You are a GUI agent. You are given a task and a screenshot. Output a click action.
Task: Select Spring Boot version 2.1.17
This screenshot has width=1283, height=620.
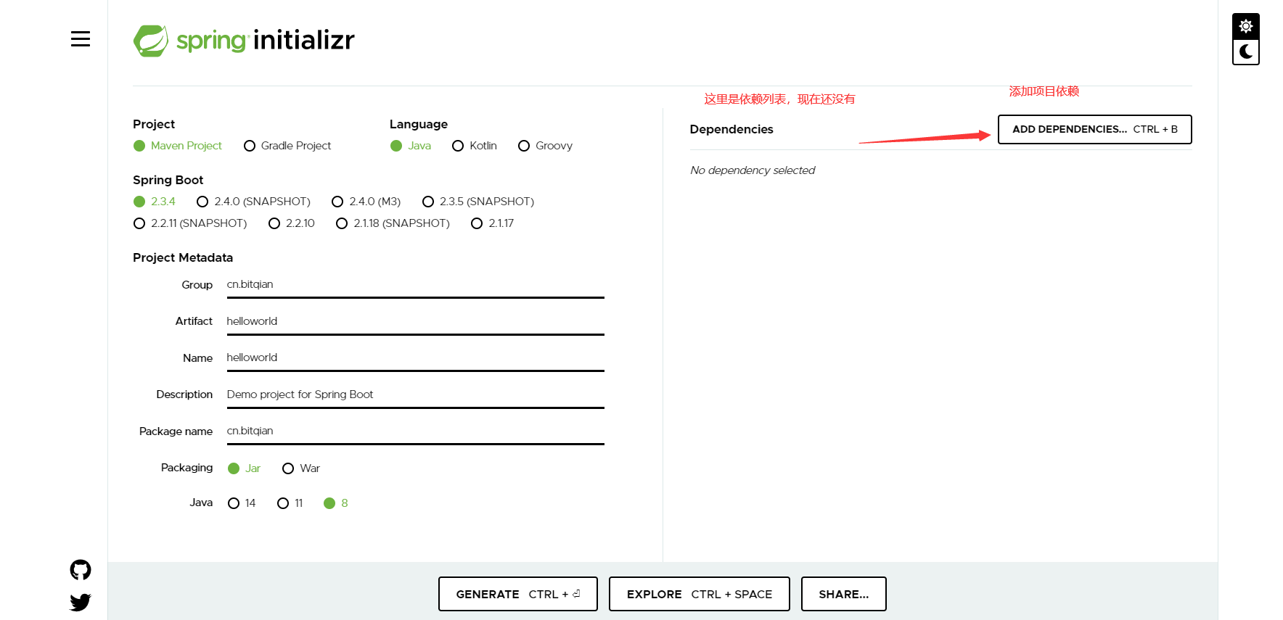pyautogui.click(x=493, y=223)
